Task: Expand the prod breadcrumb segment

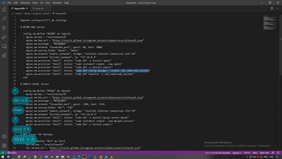Action: tap(46, 14)
